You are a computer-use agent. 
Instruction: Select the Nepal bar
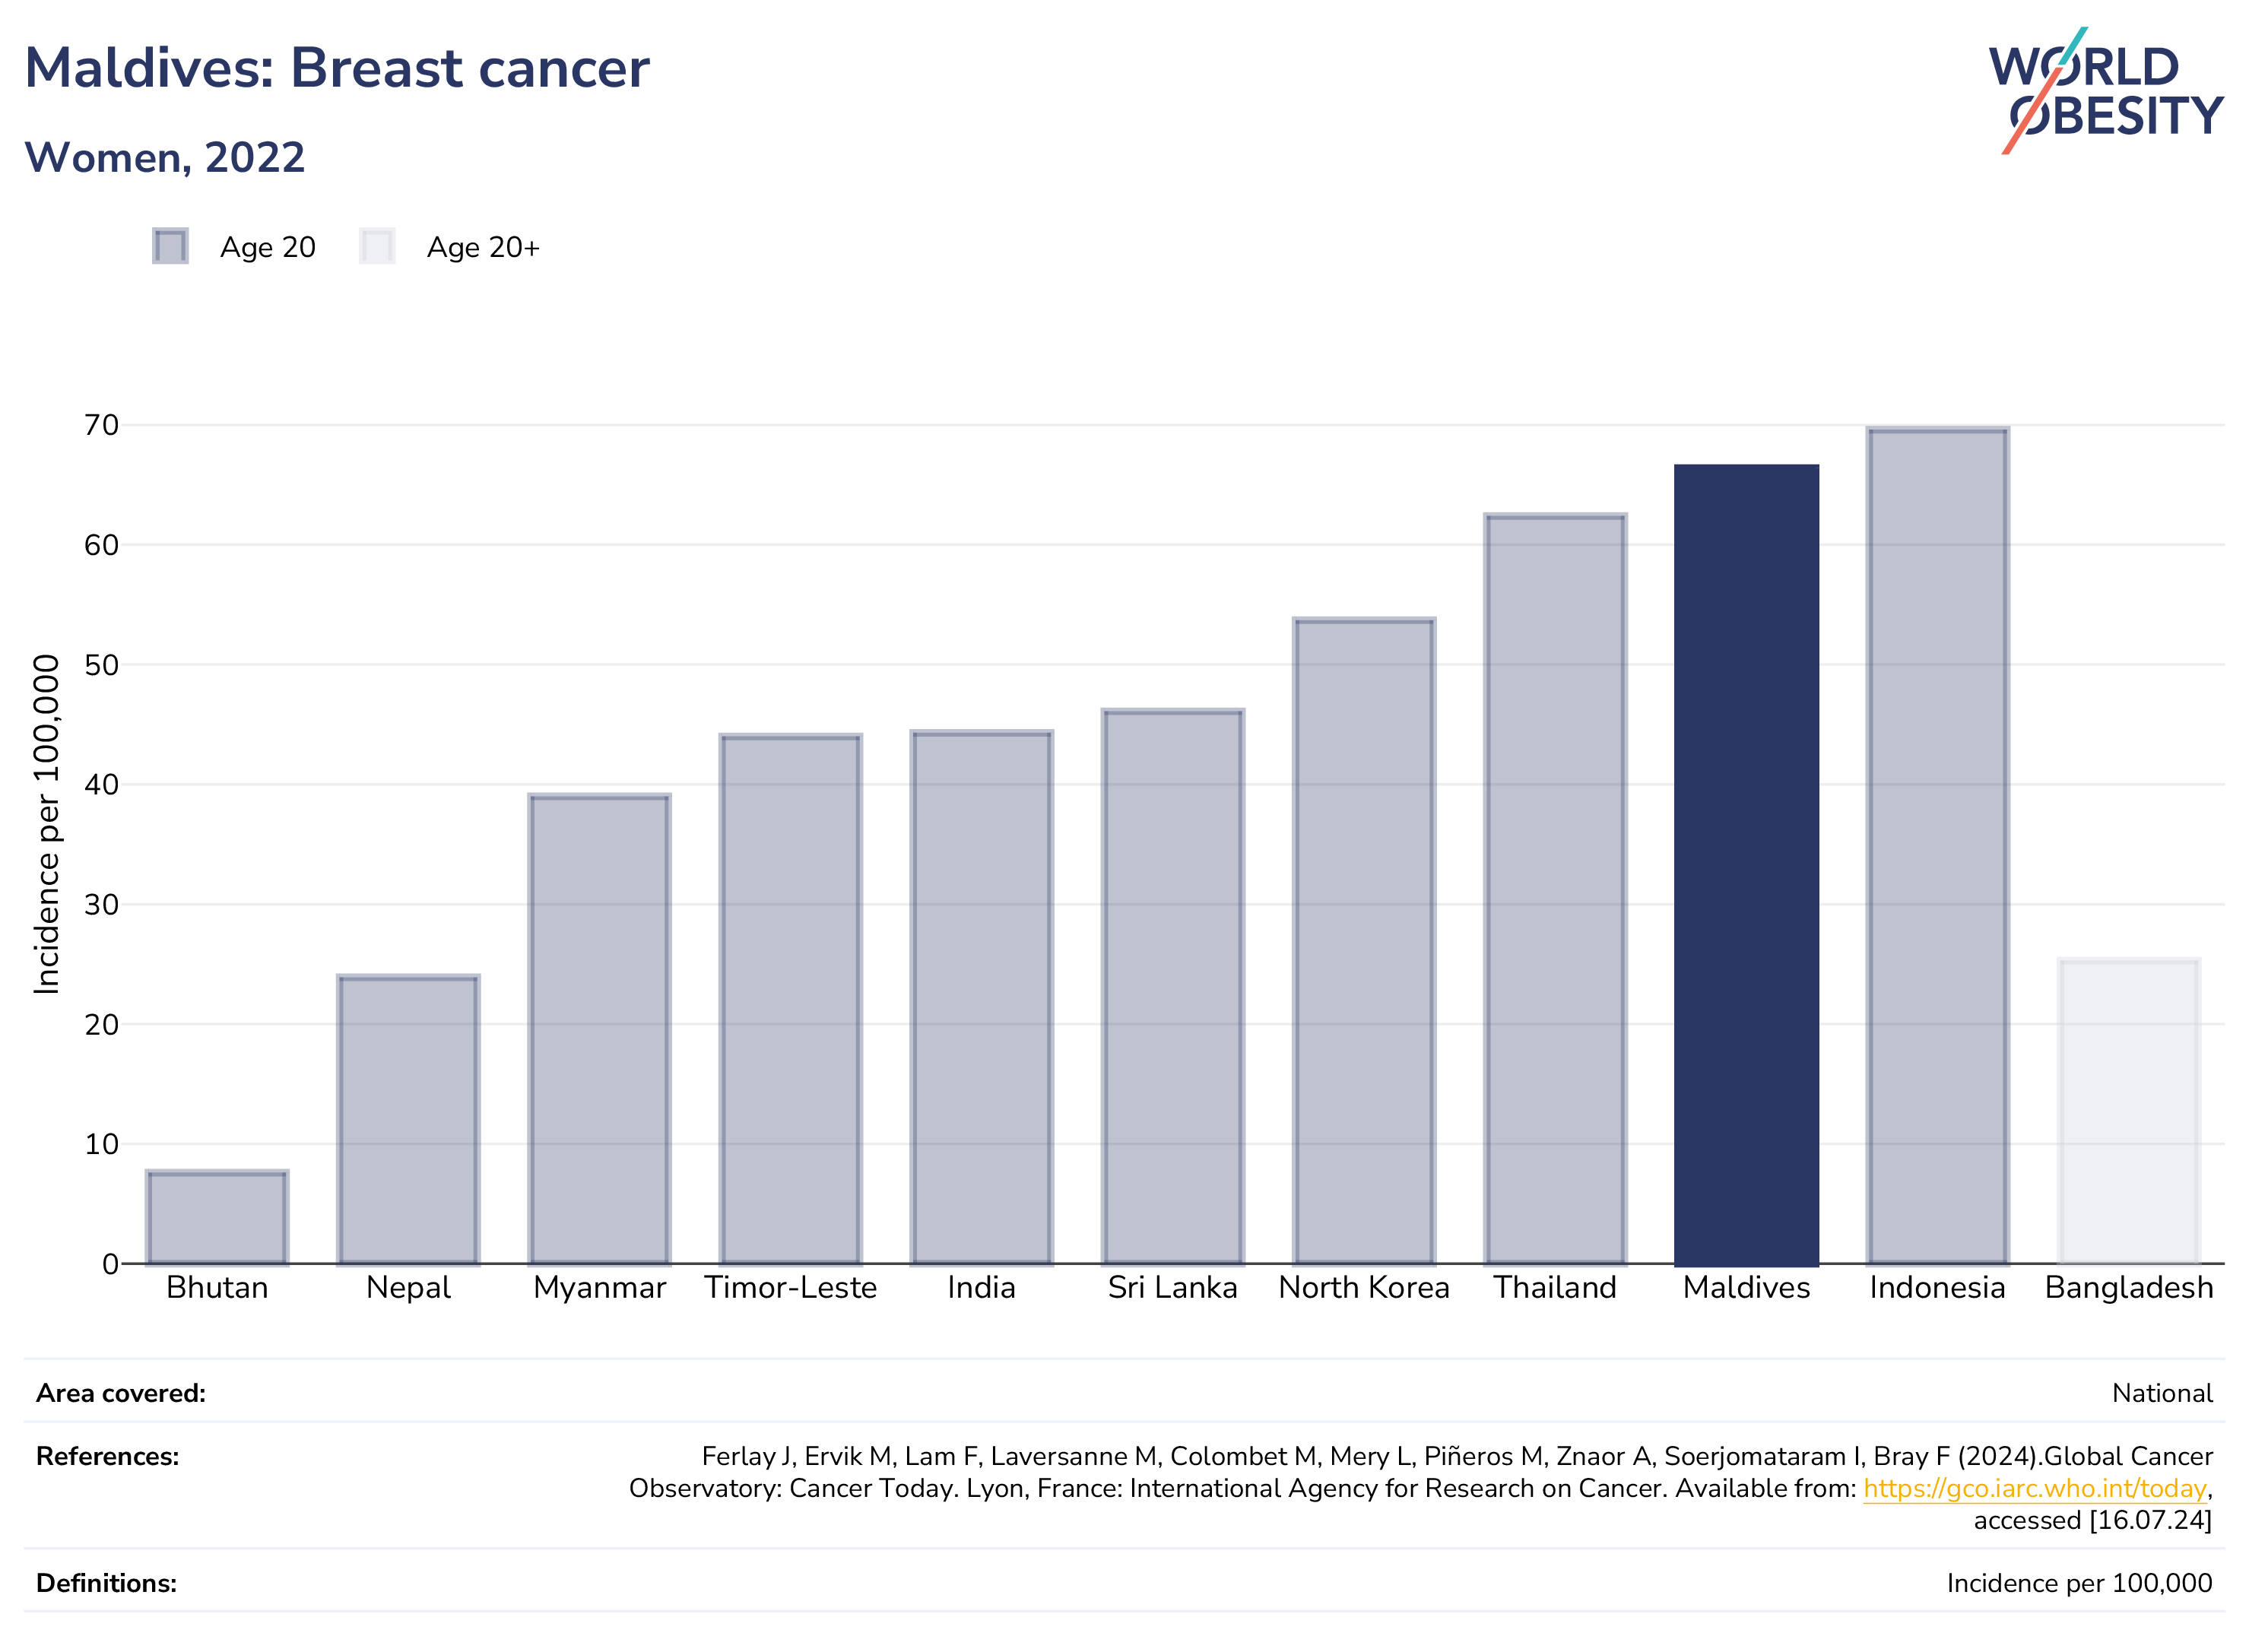(409, 1119)
